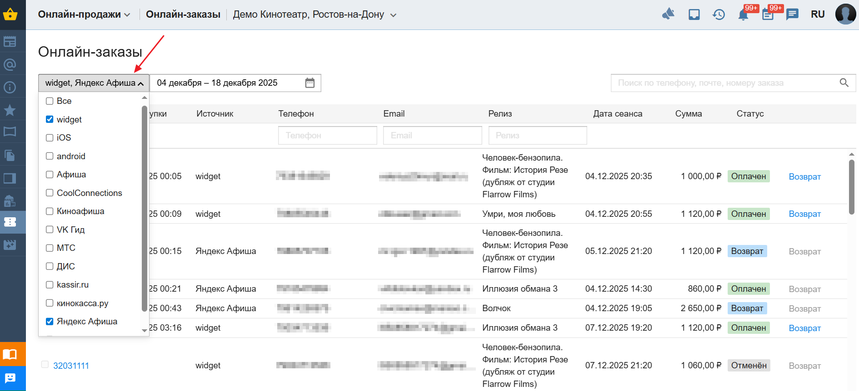Click the search magnifier icon
This screenshot has height=391, width=859.
point(844,83)
